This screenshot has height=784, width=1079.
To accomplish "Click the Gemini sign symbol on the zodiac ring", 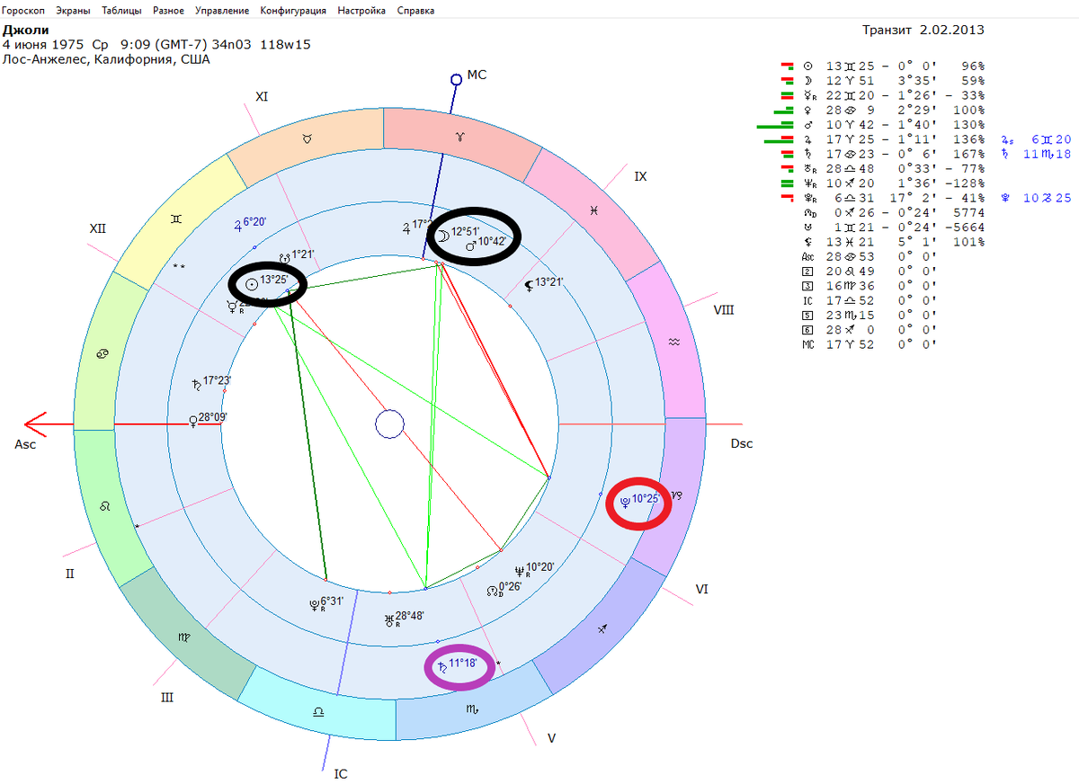I will (174, 218).
